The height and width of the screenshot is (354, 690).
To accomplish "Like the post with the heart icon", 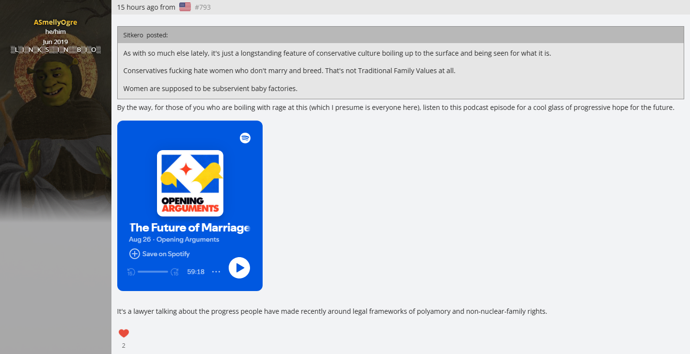I will coord(124,333).
